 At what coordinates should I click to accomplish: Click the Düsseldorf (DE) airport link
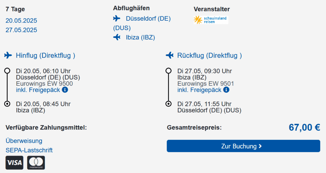coord(148,19)
